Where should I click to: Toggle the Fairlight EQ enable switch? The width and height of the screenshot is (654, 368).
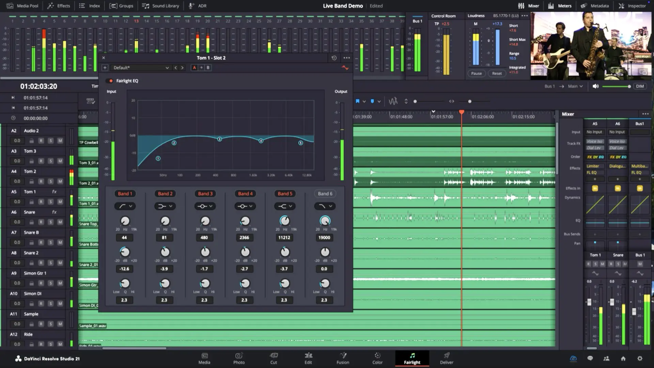[110, 81]
